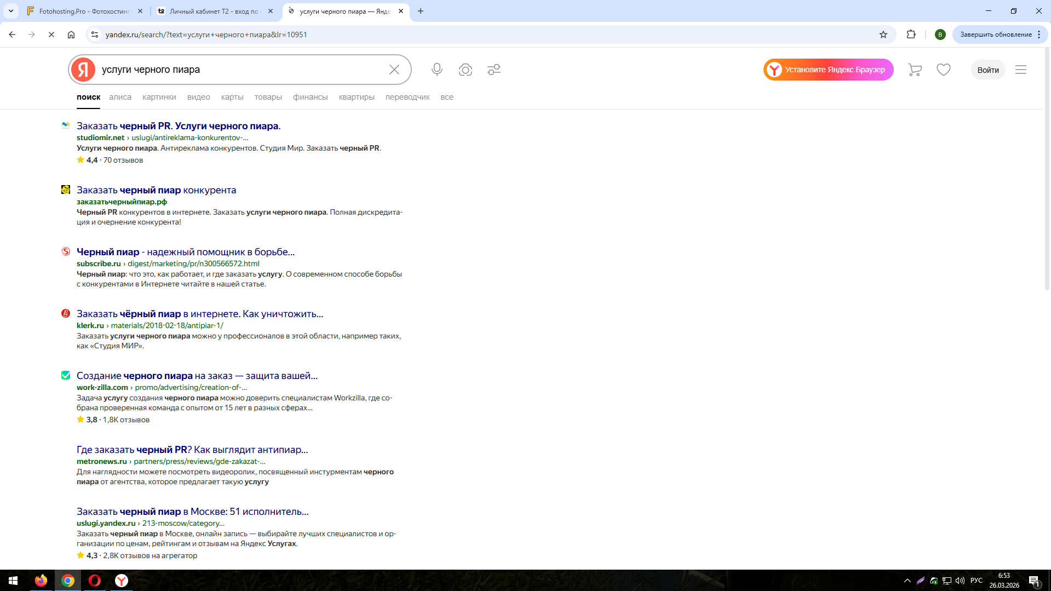Select the финансы search tab
The image size is (1051, 591).
[x=311, y=97]
